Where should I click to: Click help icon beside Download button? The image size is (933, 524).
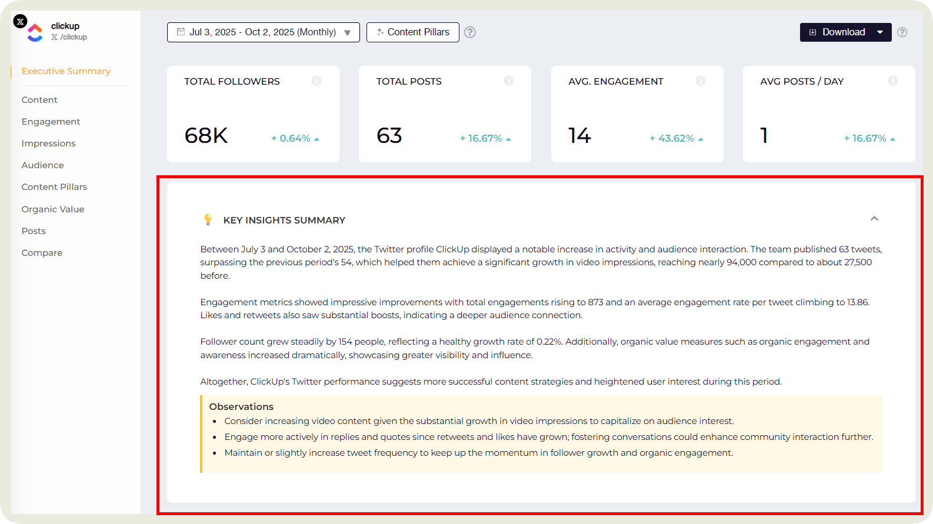(x=902, y=32)
